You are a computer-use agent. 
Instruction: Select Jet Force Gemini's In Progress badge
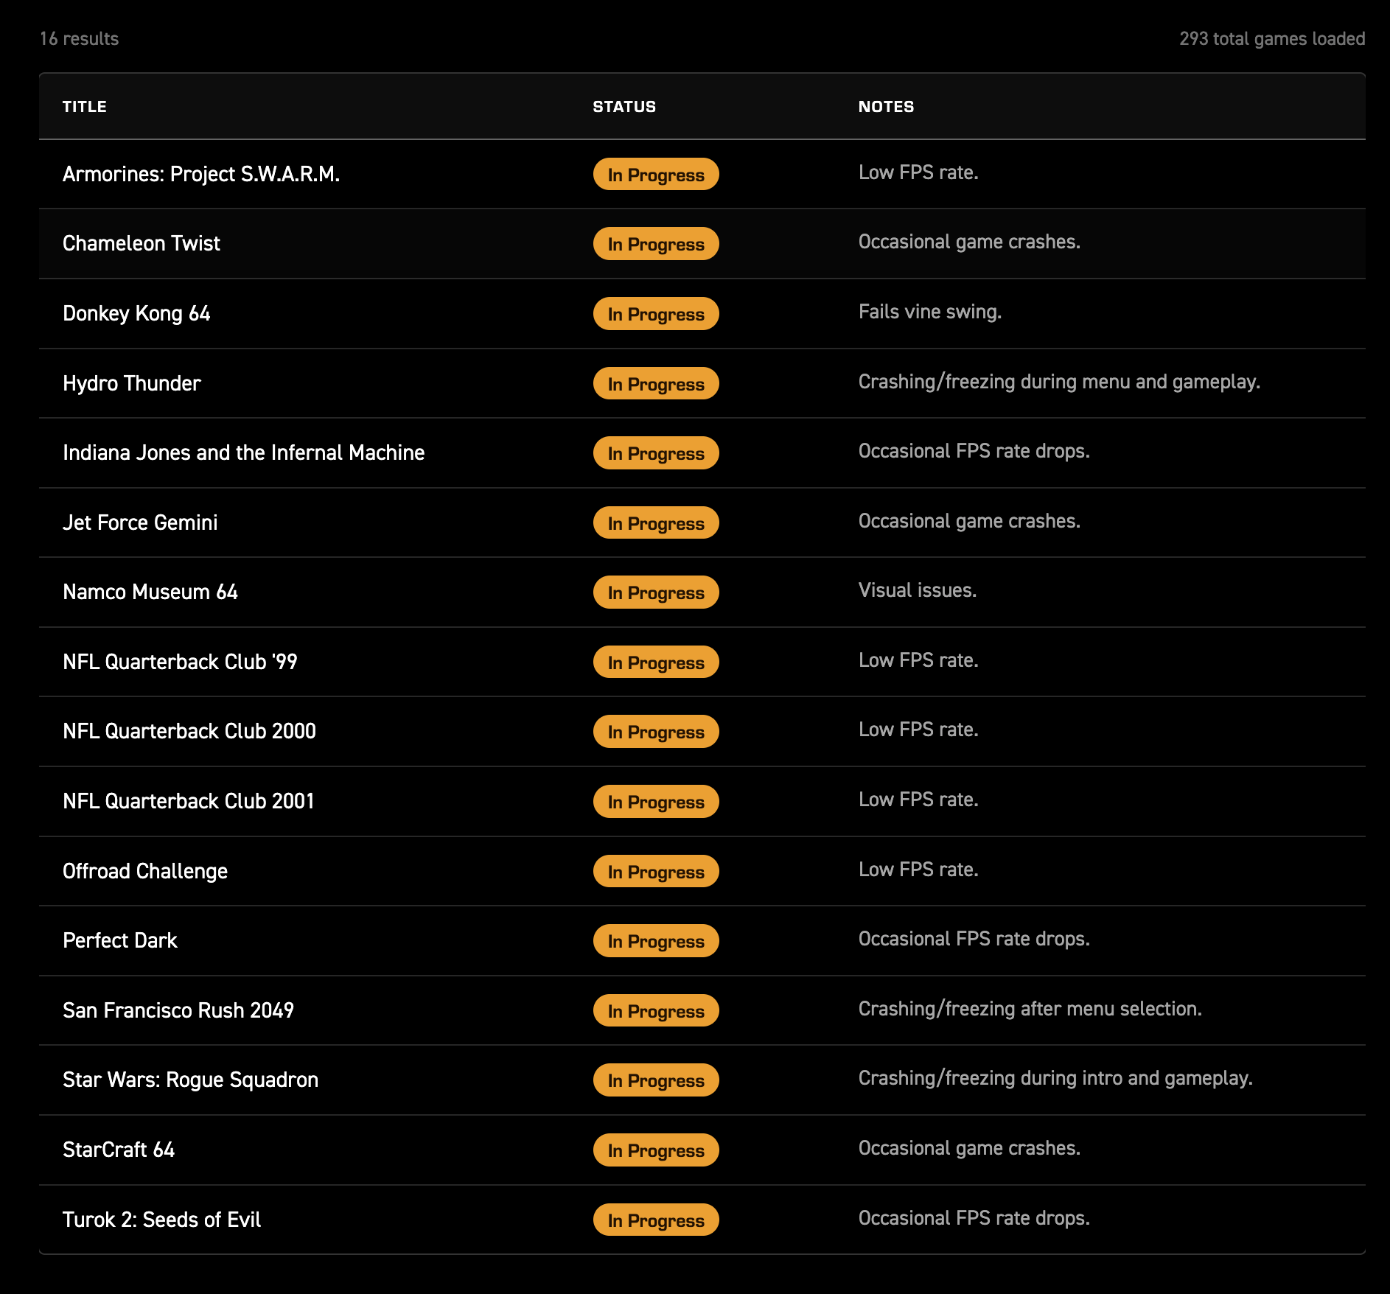coord(656,523)
